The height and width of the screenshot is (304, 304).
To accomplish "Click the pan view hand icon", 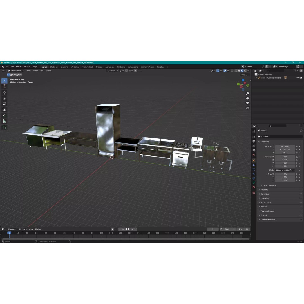I will coord(247,98).
